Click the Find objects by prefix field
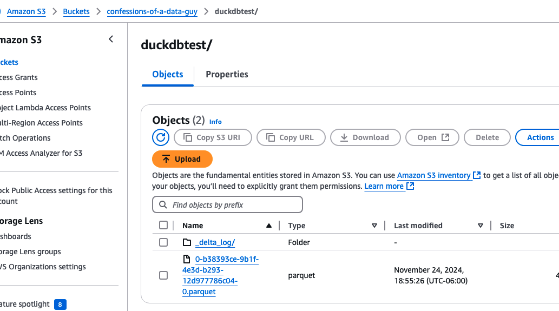559x311 pixels. (227, 205)
